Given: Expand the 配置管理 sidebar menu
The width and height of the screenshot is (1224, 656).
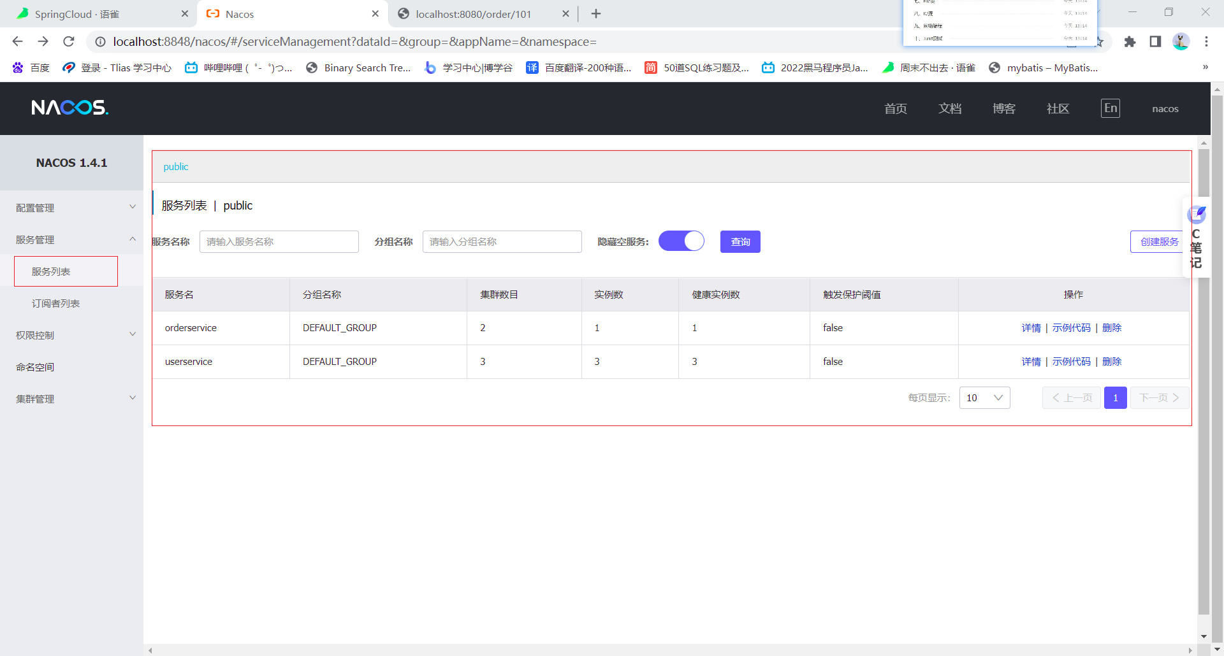Looking at the screenshot, I should [x=71, y=208].
